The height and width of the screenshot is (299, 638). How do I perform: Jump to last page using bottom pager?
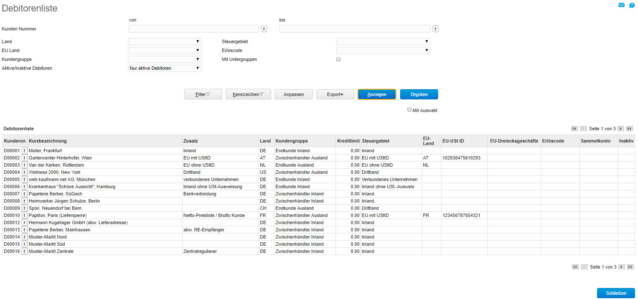[630, 267]
